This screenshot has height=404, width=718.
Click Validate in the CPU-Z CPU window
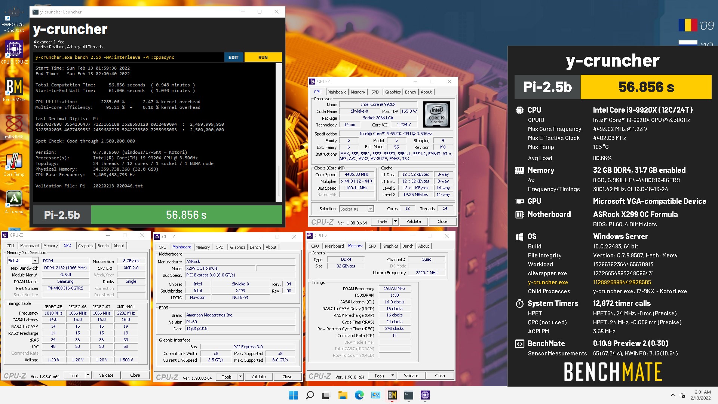click(x=414, y=221)
